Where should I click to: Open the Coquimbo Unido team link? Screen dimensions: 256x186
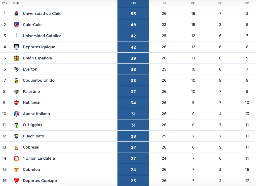click(x=39, y=80)
